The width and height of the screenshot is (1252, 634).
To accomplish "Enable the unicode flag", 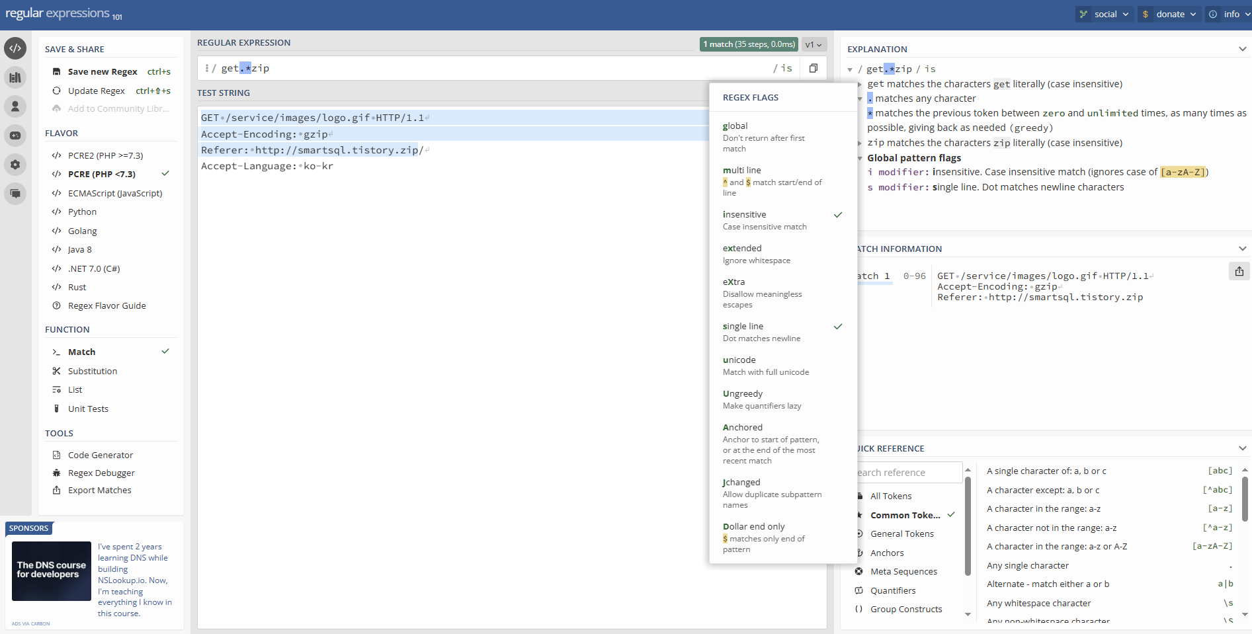I will click(x=782, y=366).
